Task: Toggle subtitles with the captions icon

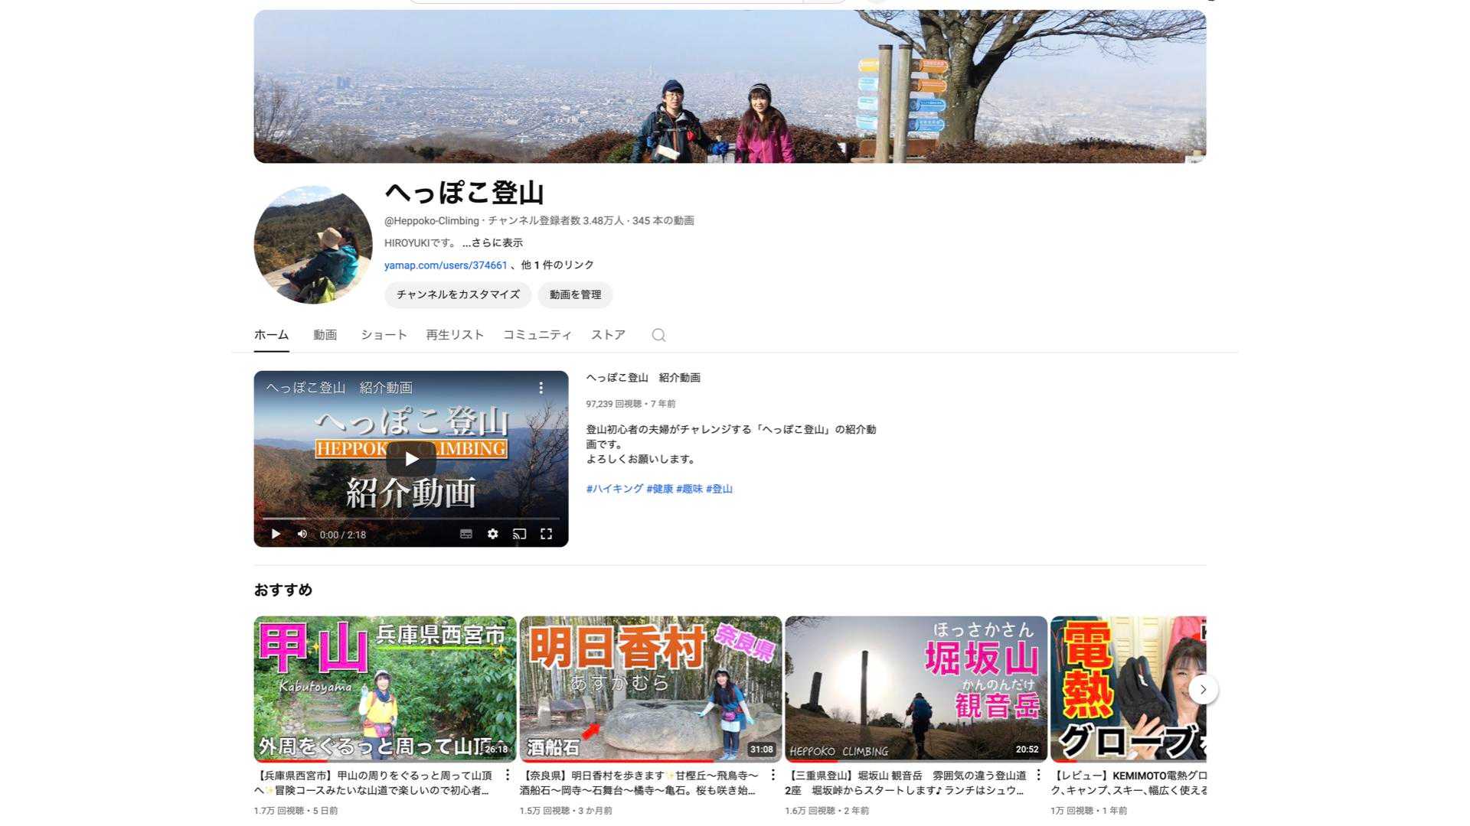Action: click(465, 534)
